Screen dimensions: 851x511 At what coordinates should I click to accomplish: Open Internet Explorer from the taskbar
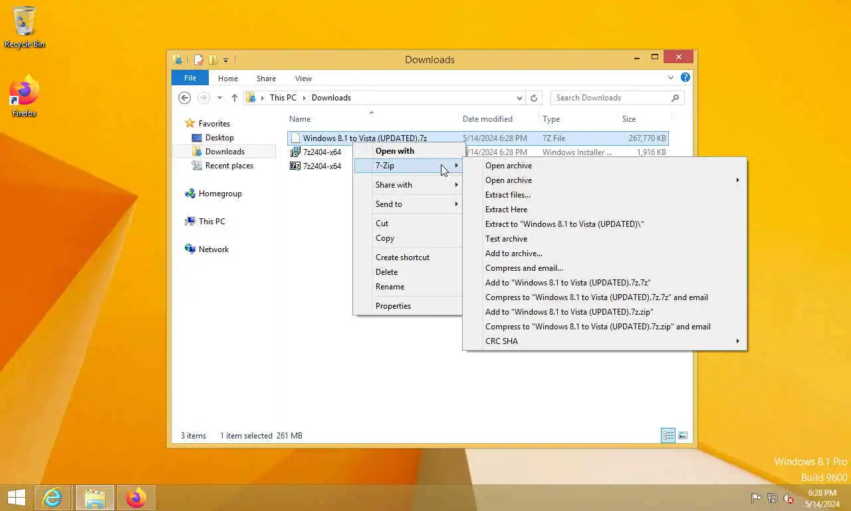tap(53, 498)
